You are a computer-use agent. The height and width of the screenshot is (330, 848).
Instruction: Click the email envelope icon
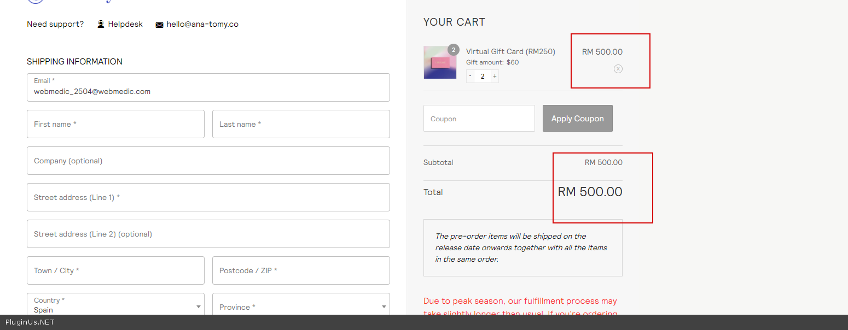point(159,25)
